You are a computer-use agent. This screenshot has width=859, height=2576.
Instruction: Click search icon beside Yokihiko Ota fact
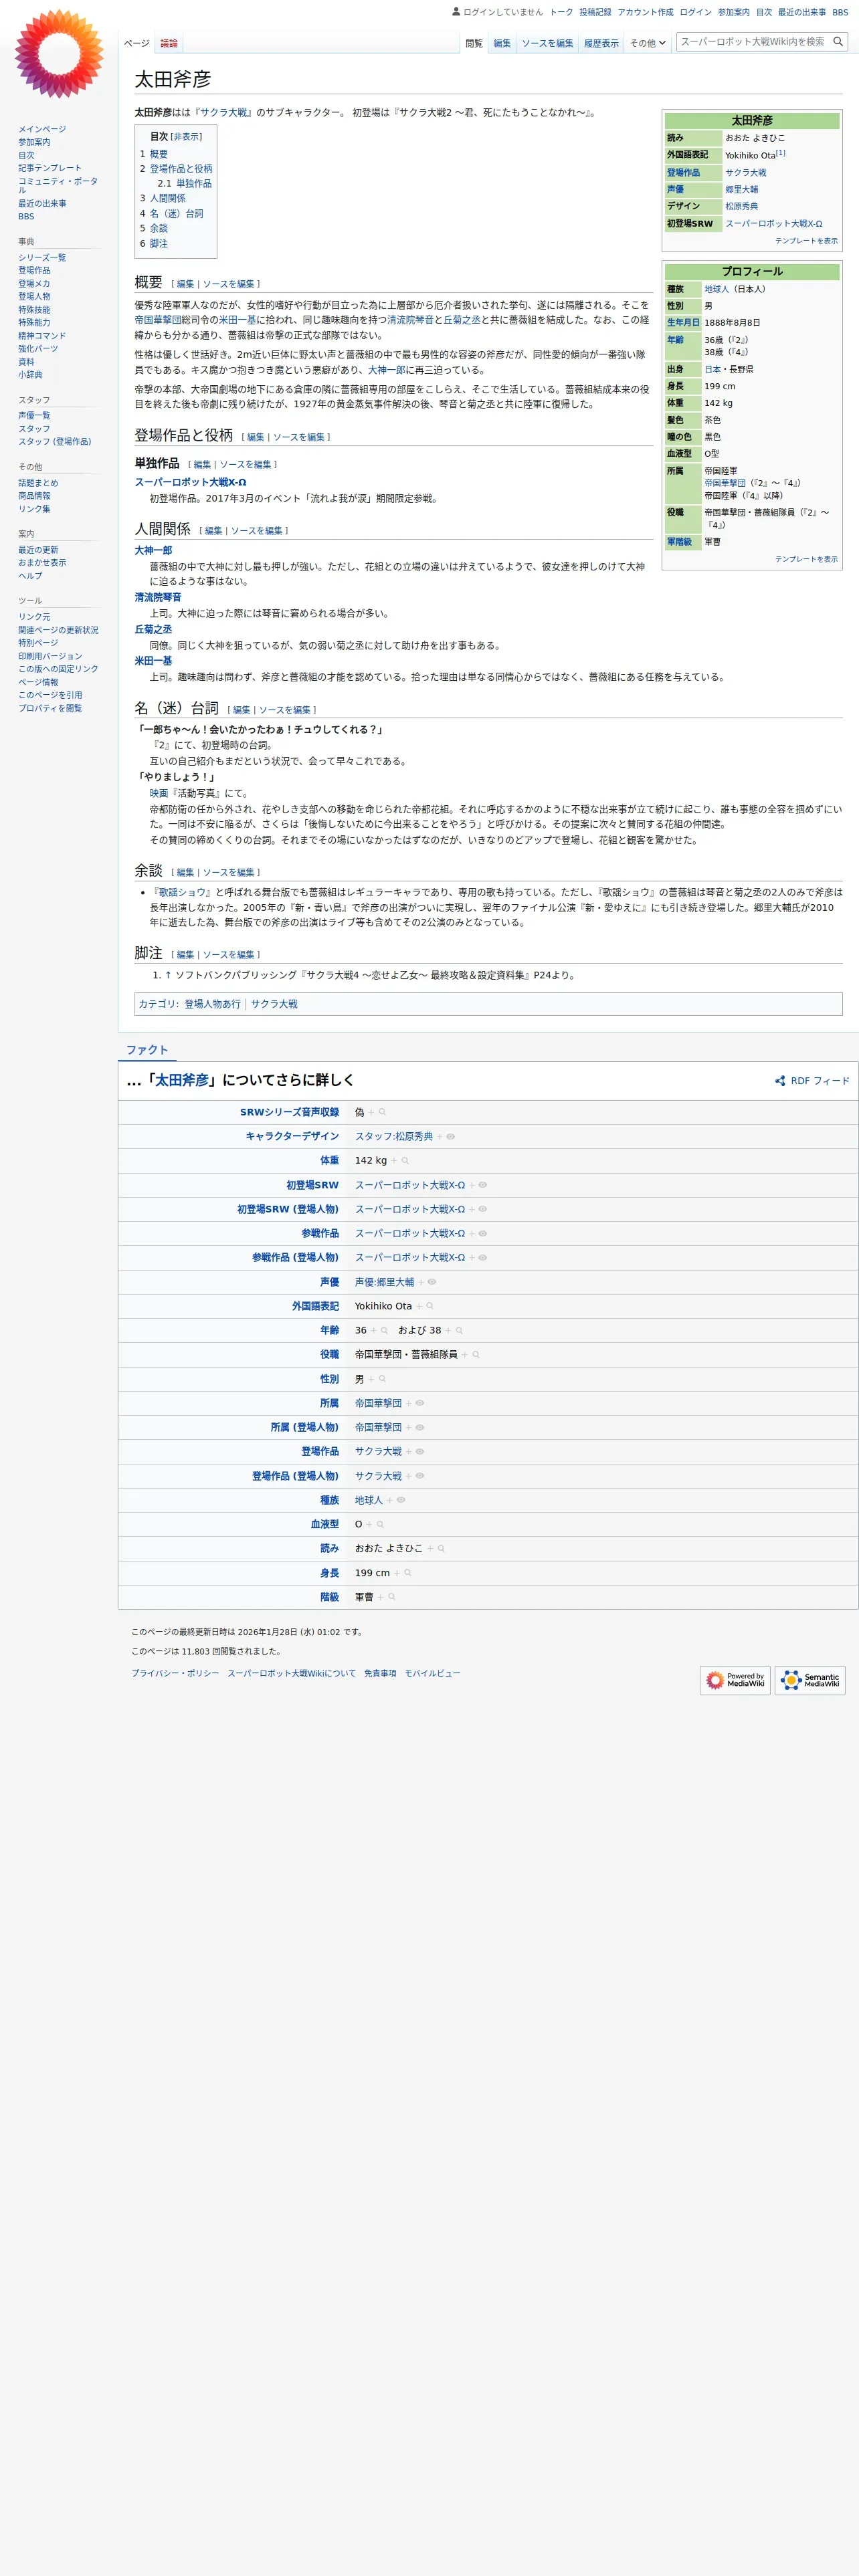pos(430,1306)
